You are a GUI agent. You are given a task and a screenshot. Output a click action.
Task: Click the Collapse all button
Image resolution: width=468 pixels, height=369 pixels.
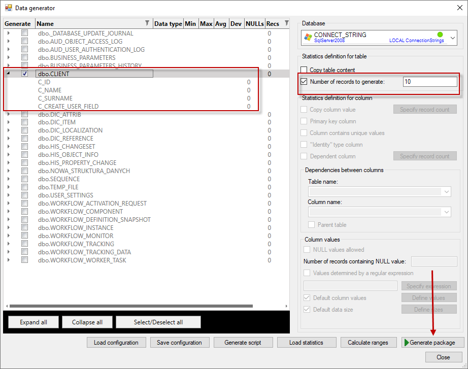click(87, 322)
